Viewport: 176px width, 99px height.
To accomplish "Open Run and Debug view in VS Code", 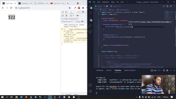I will (90, 26).
